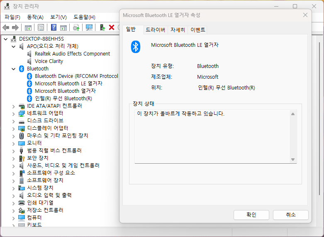Click the 확인 button
Image resolution: width=324 pixels, height=237 pixels.
(x=251, y=215)
